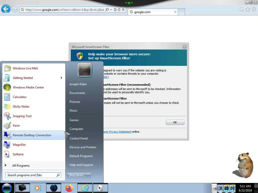Open Documents from the Start menu
The image size is (258, 193).
pyautogui.click(x=77, y=93)
